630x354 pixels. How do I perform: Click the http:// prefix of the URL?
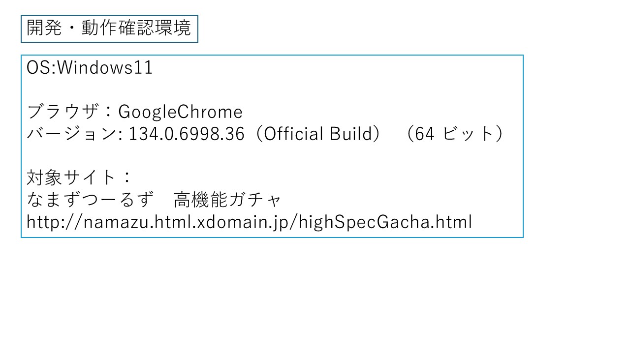[55, 222]
